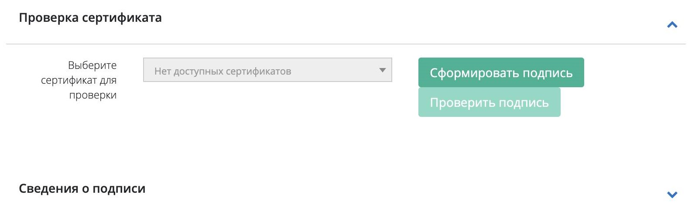Click the Сведения о подписи section heading
The width and height of the screenshot is (695, 208).
point(82,189)
